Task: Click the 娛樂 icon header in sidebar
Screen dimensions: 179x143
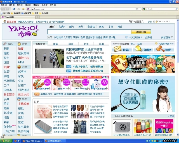Action: [x=19, y=99]
